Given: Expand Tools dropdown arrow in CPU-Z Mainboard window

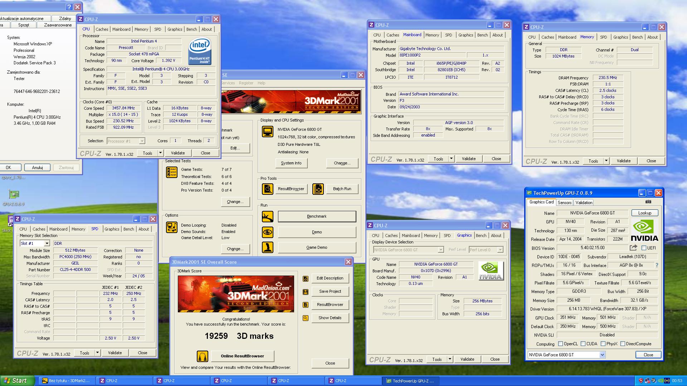Looking at the screenshot, I should pyautogui.click(x=451, y=159).
